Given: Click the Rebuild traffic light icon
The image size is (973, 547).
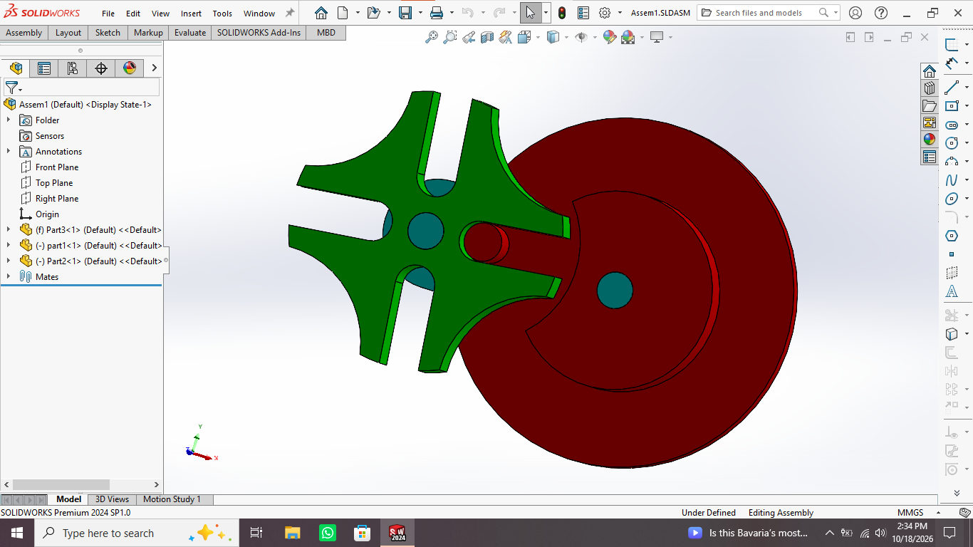Looking at the screenshot, I should (x=562, y=13).
